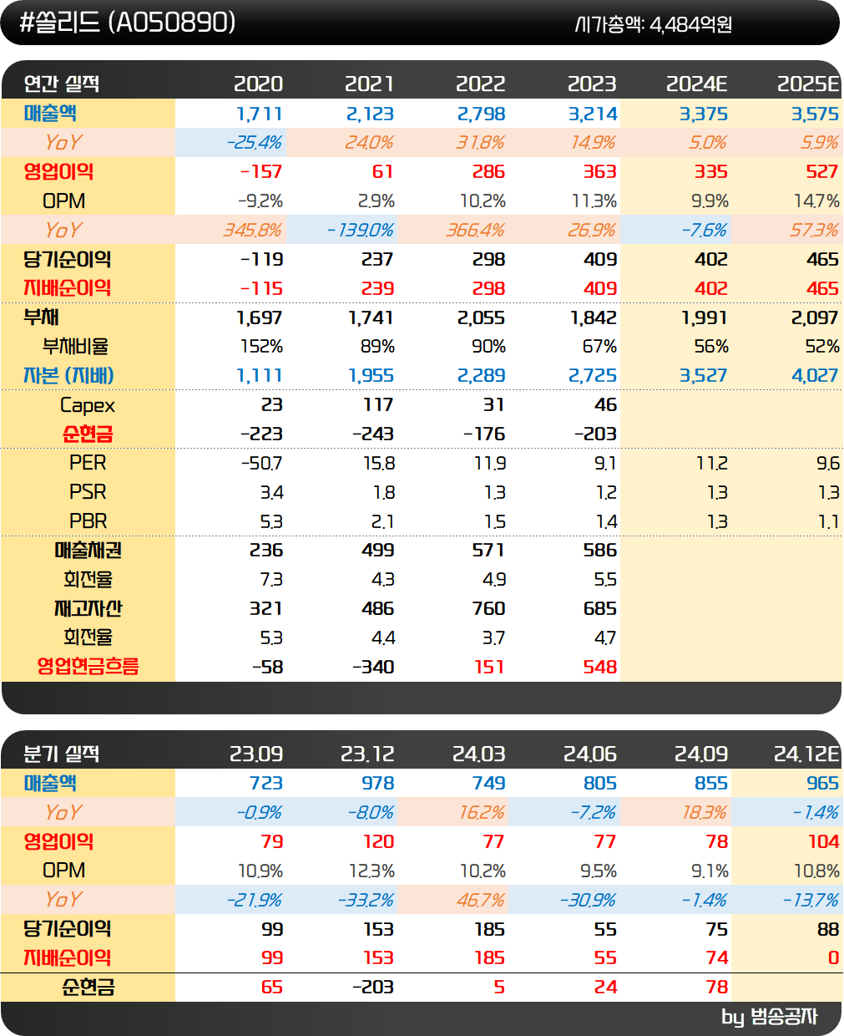Select the '재고자산' row label

[x=88, y=609]
